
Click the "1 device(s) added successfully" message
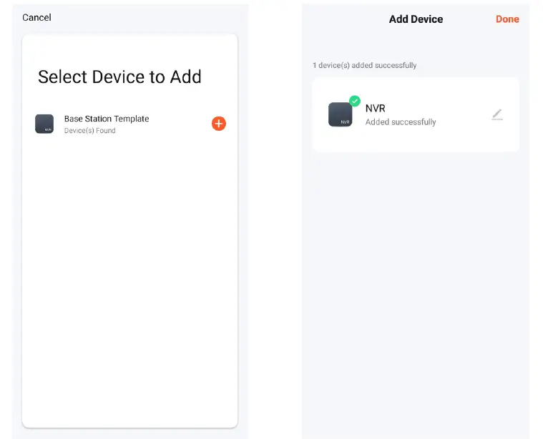365,66
